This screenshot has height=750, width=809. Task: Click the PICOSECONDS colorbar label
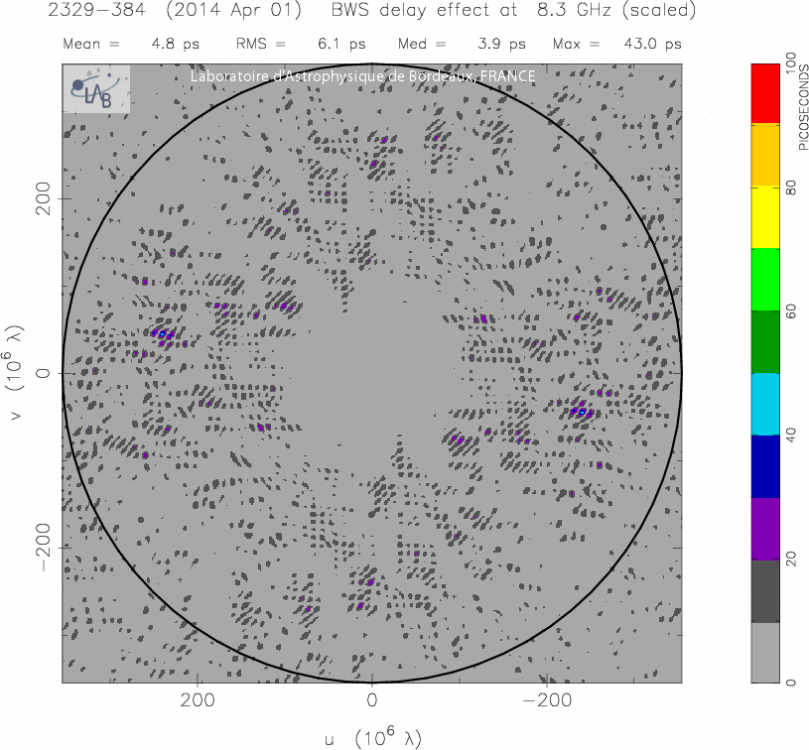(x=803, y=108)
